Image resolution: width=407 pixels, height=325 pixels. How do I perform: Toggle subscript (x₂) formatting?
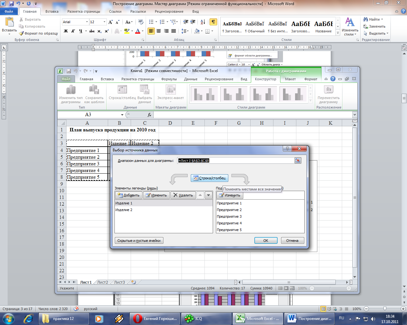(x=99, y=31)
